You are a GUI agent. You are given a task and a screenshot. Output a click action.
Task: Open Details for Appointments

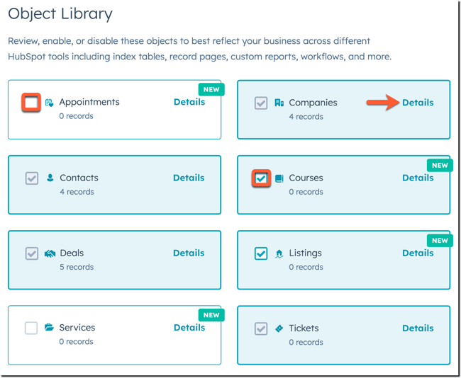point(189,102)
